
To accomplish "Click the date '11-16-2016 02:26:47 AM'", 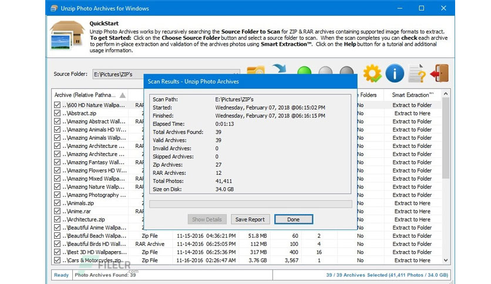I will click(206, 260).
